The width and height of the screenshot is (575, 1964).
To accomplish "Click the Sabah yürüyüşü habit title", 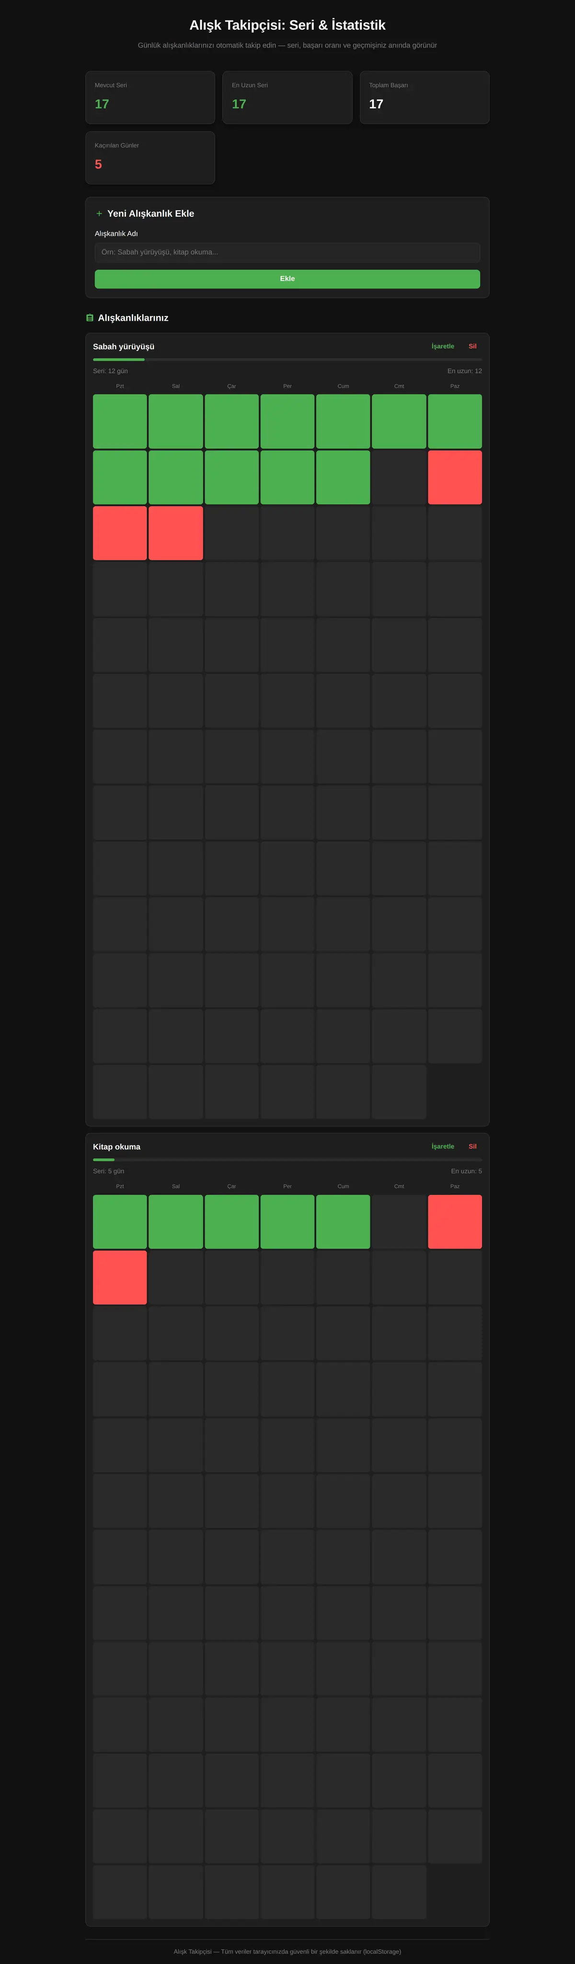I will point(123,347).
